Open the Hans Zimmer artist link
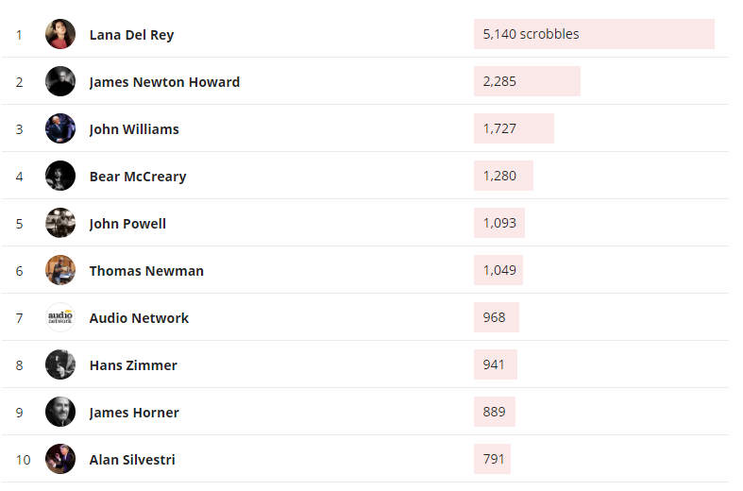This screenshot has width=743, height=491. [x=133, y=365]
